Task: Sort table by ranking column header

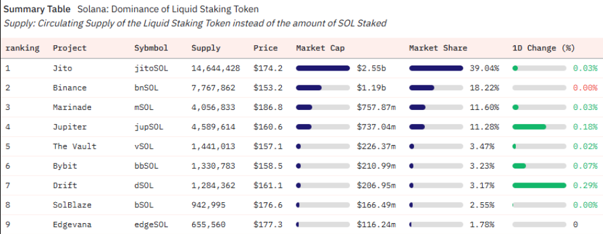Action: [22, 48]
